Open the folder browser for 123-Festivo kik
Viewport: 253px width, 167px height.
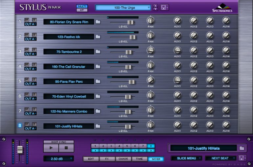coord(98,37)
